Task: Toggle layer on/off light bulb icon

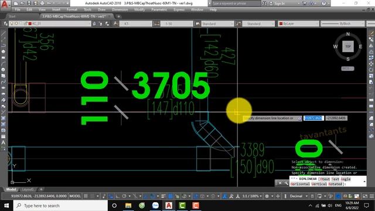Action: pos(12,23)
